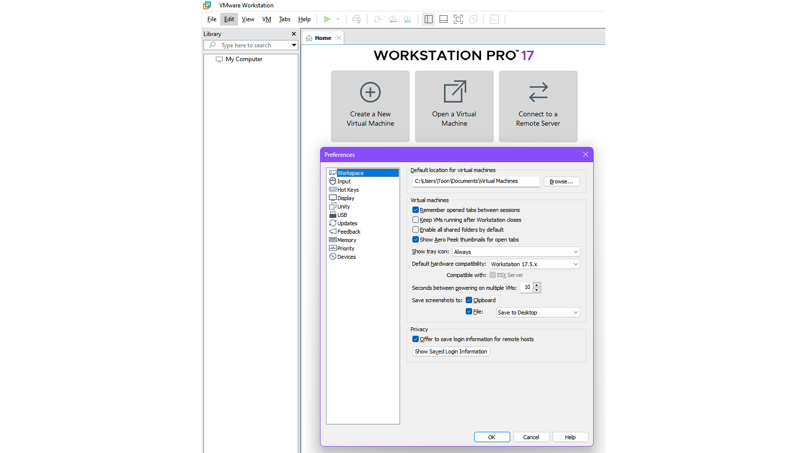The image size is (807, 453).
Task: Open the Manage Snapshots wrench-clock icon
Action: (407, 19)
